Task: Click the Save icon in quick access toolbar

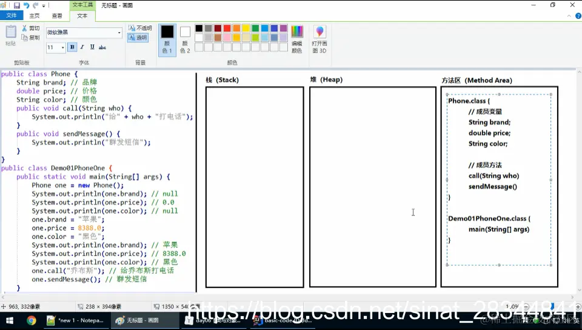Action: (x=17, y=5)
